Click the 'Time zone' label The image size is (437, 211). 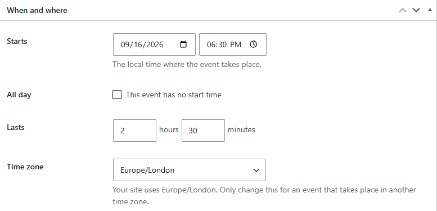25,167
